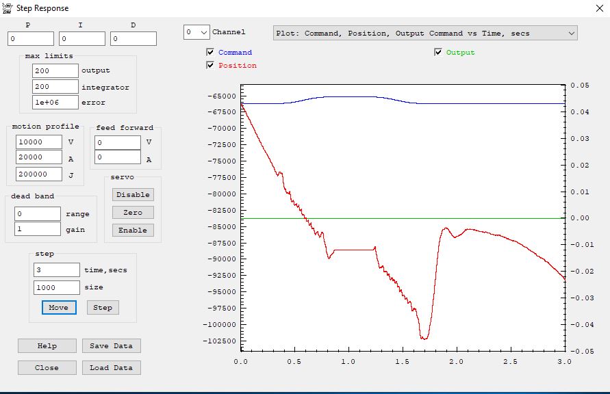The width and height of the screenshot is (610, 394).
Task: Disable the Output plot checkbox
Action: tap(438, 53)
